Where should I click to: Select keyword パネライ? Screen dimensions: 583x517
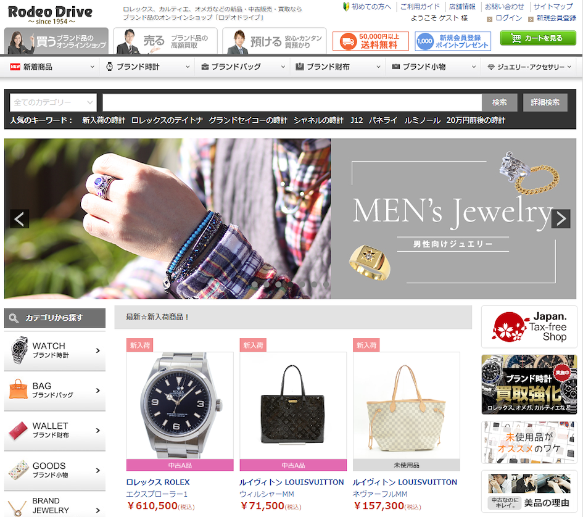pyautogui.click(x=383, y=120)
